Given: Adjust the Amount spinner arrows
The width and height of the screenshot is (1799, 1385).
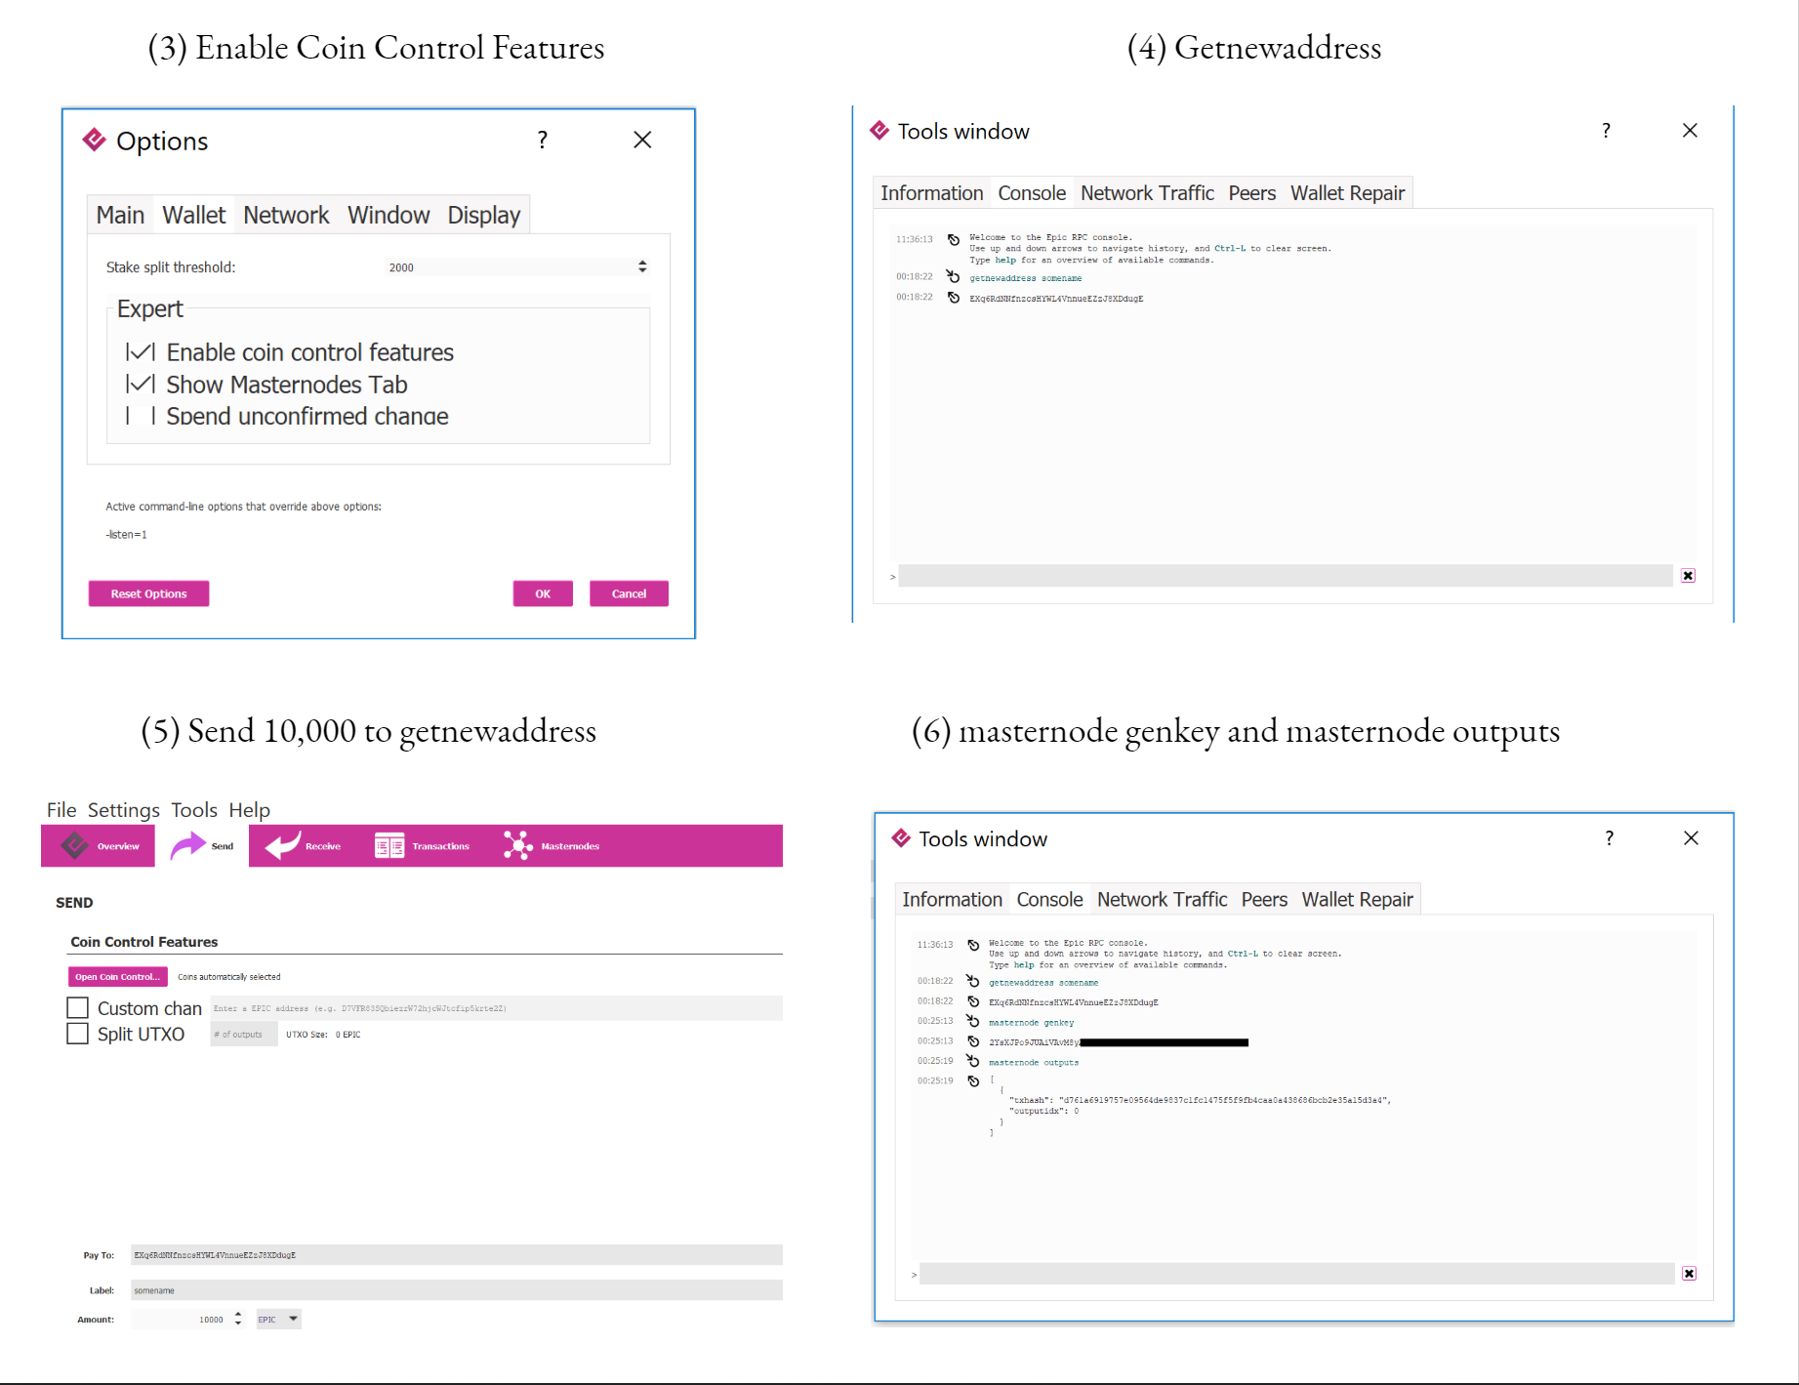Looking at the screenshot, I should coord(238,1320).
